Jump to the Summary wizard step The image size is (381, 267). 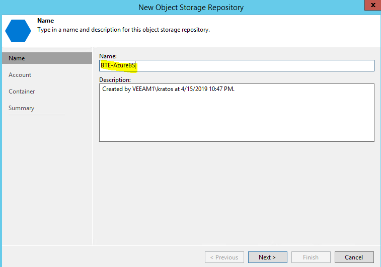click(21, 108)
